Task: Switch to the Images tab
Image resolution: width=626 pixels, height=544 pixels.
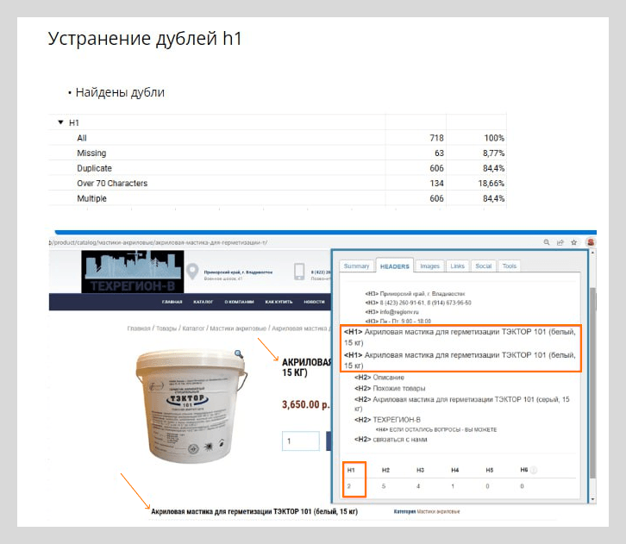Action: (x=429, y=266)
